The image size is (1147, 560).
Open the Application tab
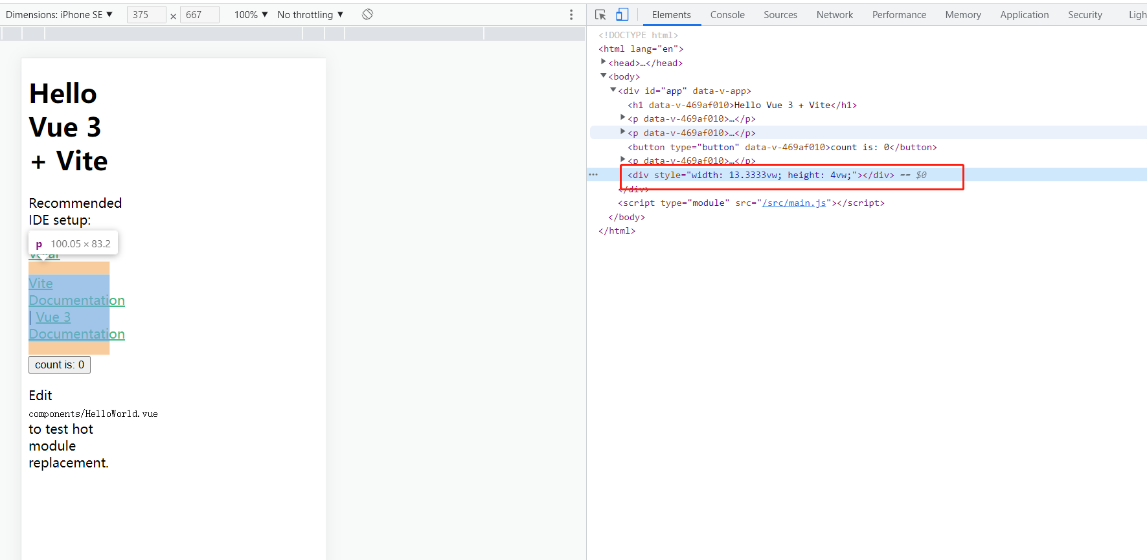1024,14
